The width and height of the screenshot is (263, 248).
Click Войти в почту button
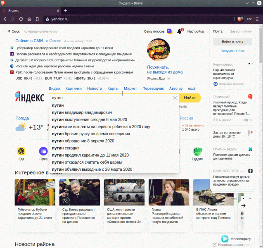pyautogui.click(x=232, y=42)
